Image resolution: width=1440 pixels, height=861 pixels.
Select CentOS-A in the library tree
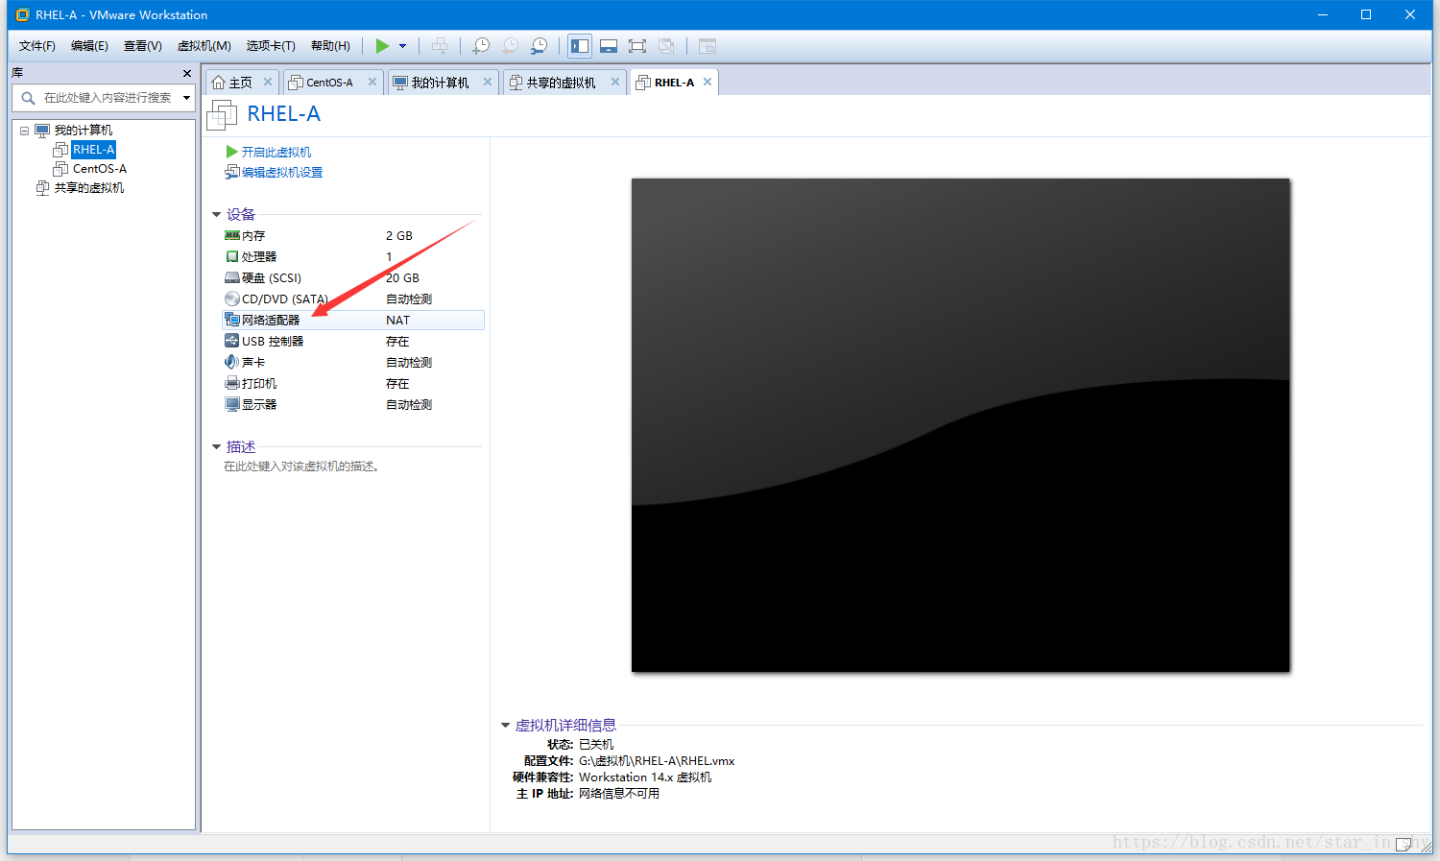(x=99, y=169)
